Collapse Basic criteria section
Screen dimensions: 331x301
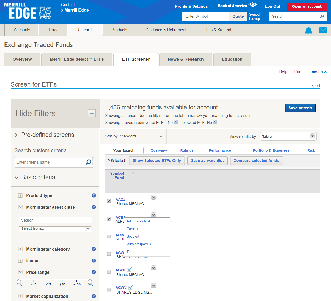(17, 178)
